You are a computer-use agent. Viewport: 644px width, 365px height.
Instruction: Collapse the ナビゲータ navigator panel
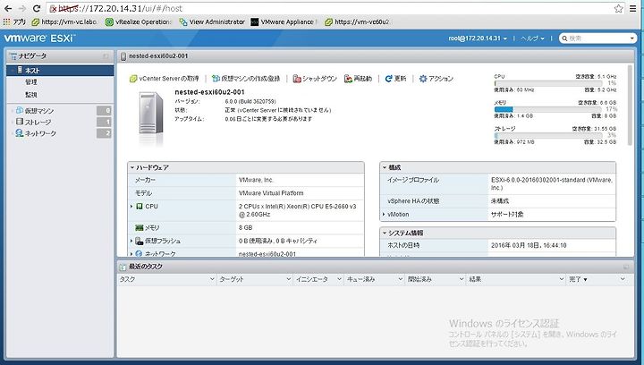(x=106, y=55)
